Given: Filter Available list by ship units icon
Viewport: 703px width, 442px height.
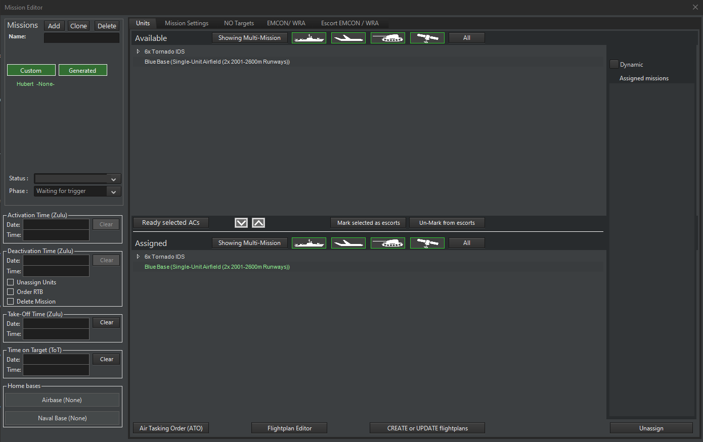Looking at the screenshot, I should coord(309,38).
